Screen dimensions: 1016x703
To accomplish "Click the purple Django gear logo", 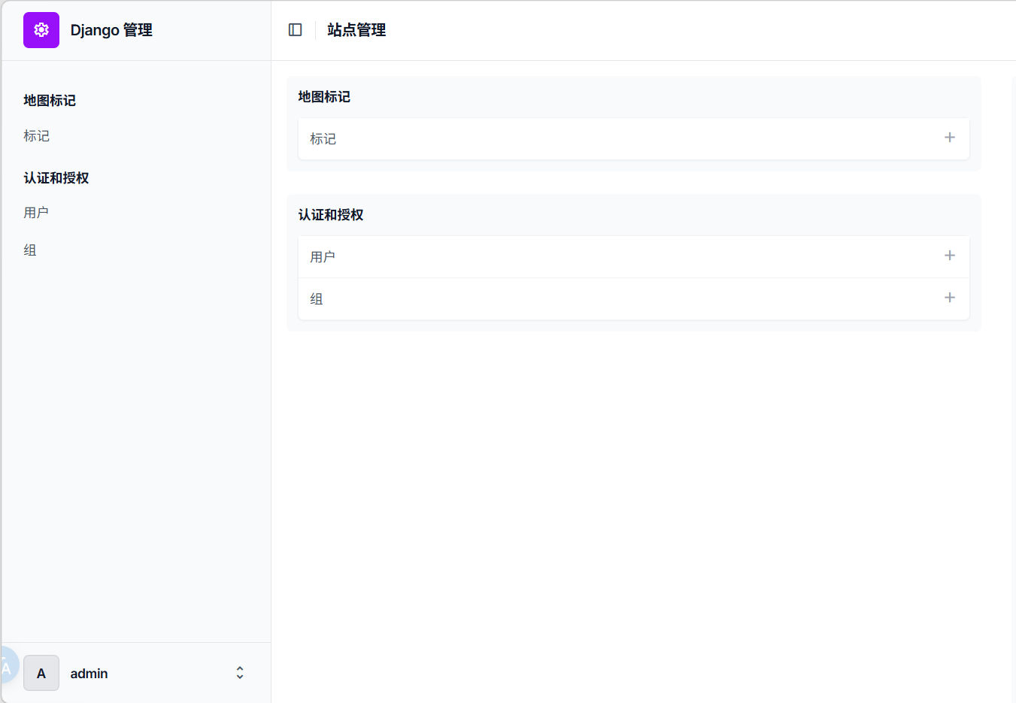I will click(41, 30).
